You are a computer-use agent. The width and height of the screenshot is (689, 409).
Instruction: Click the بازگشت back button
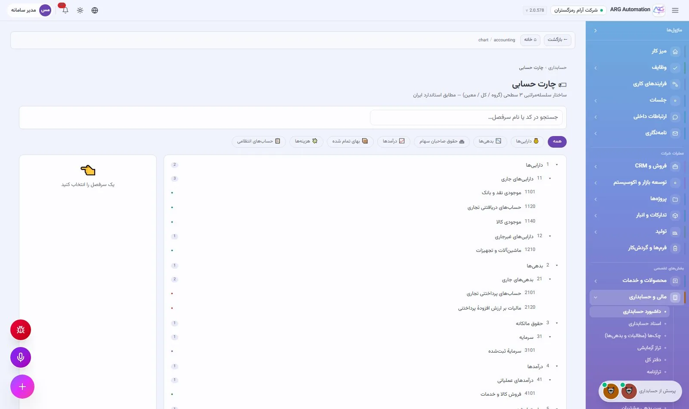pyautogui.click(x=557, y=40)
